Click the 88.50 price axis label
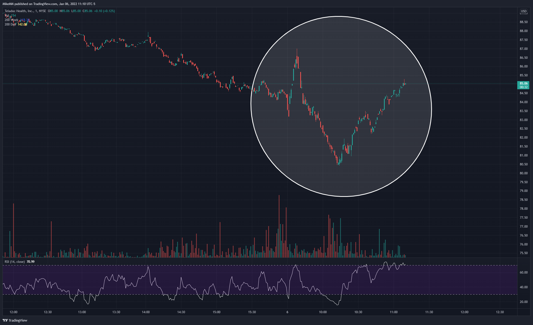 point(524,22)
